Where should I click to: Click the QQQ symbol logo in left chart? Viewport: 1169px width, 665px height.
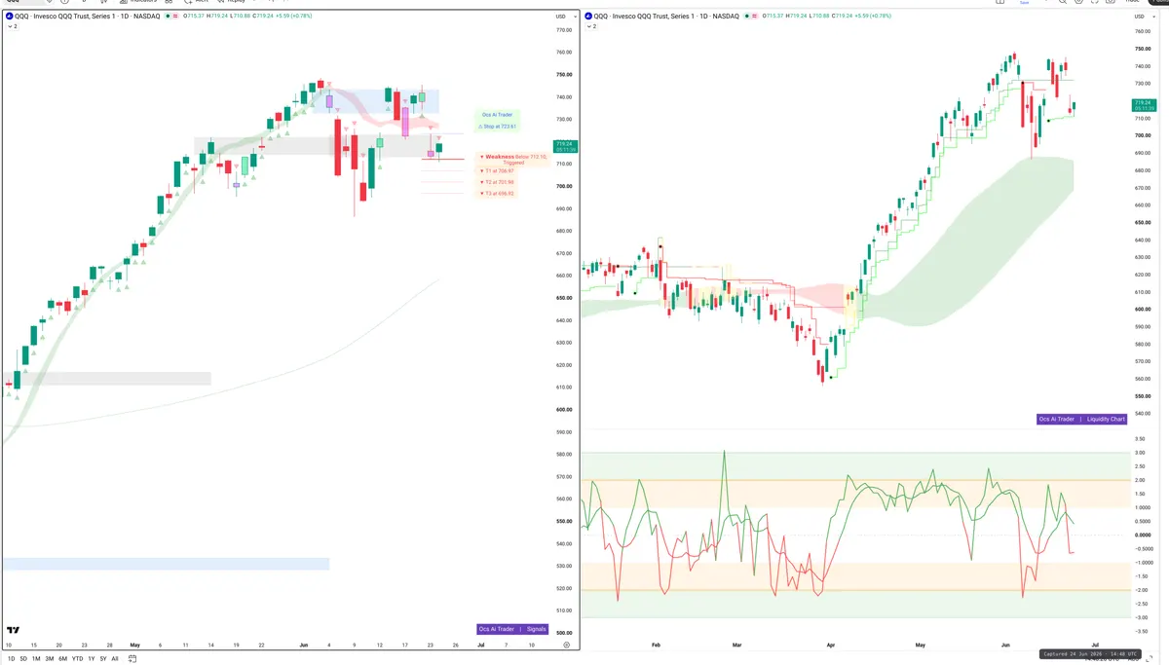tap(9, 17)
